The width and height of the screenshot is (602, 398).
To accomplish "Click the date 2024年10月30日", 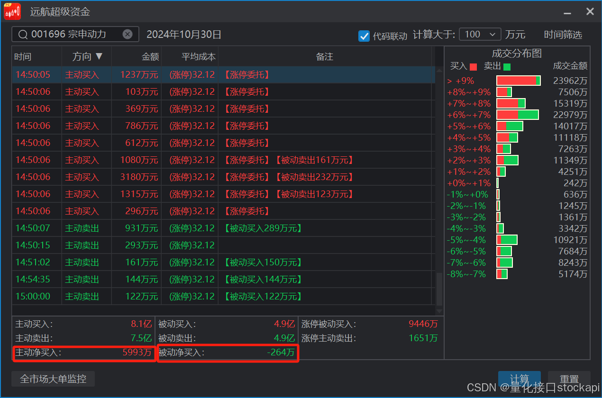I will 184,35.
